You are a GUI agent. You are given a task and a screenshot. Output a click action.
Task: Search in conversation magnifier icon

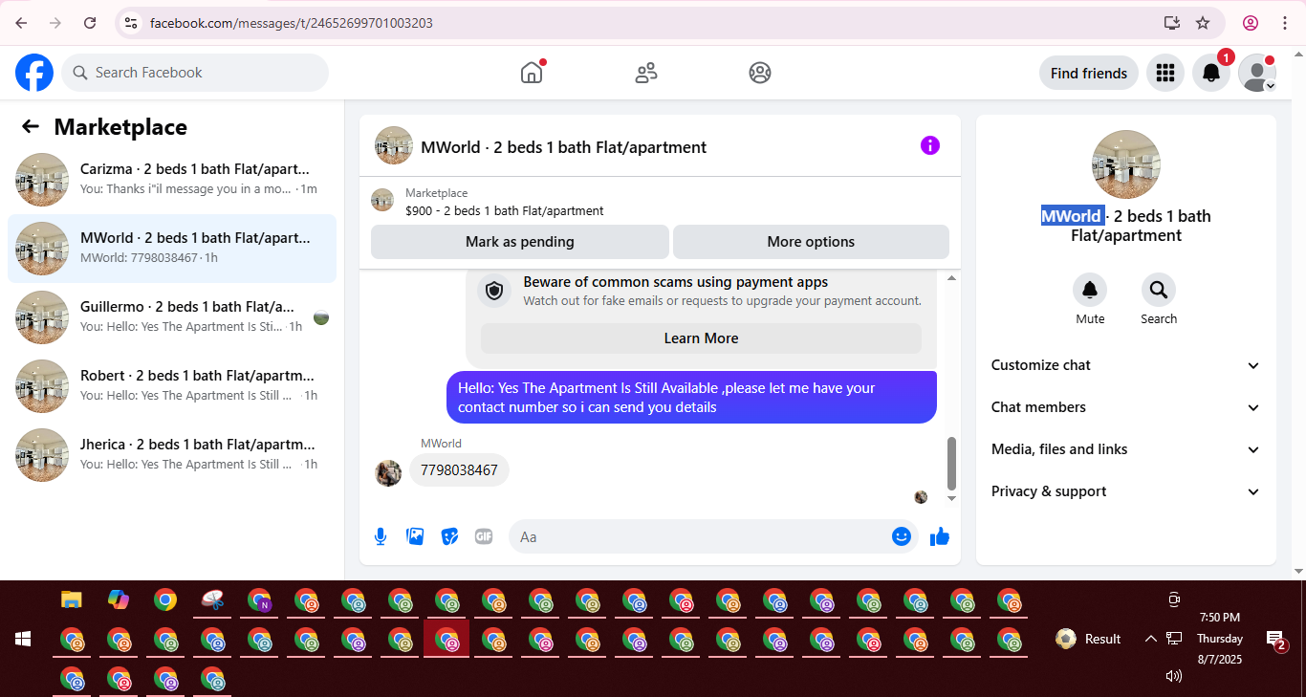1159,290
